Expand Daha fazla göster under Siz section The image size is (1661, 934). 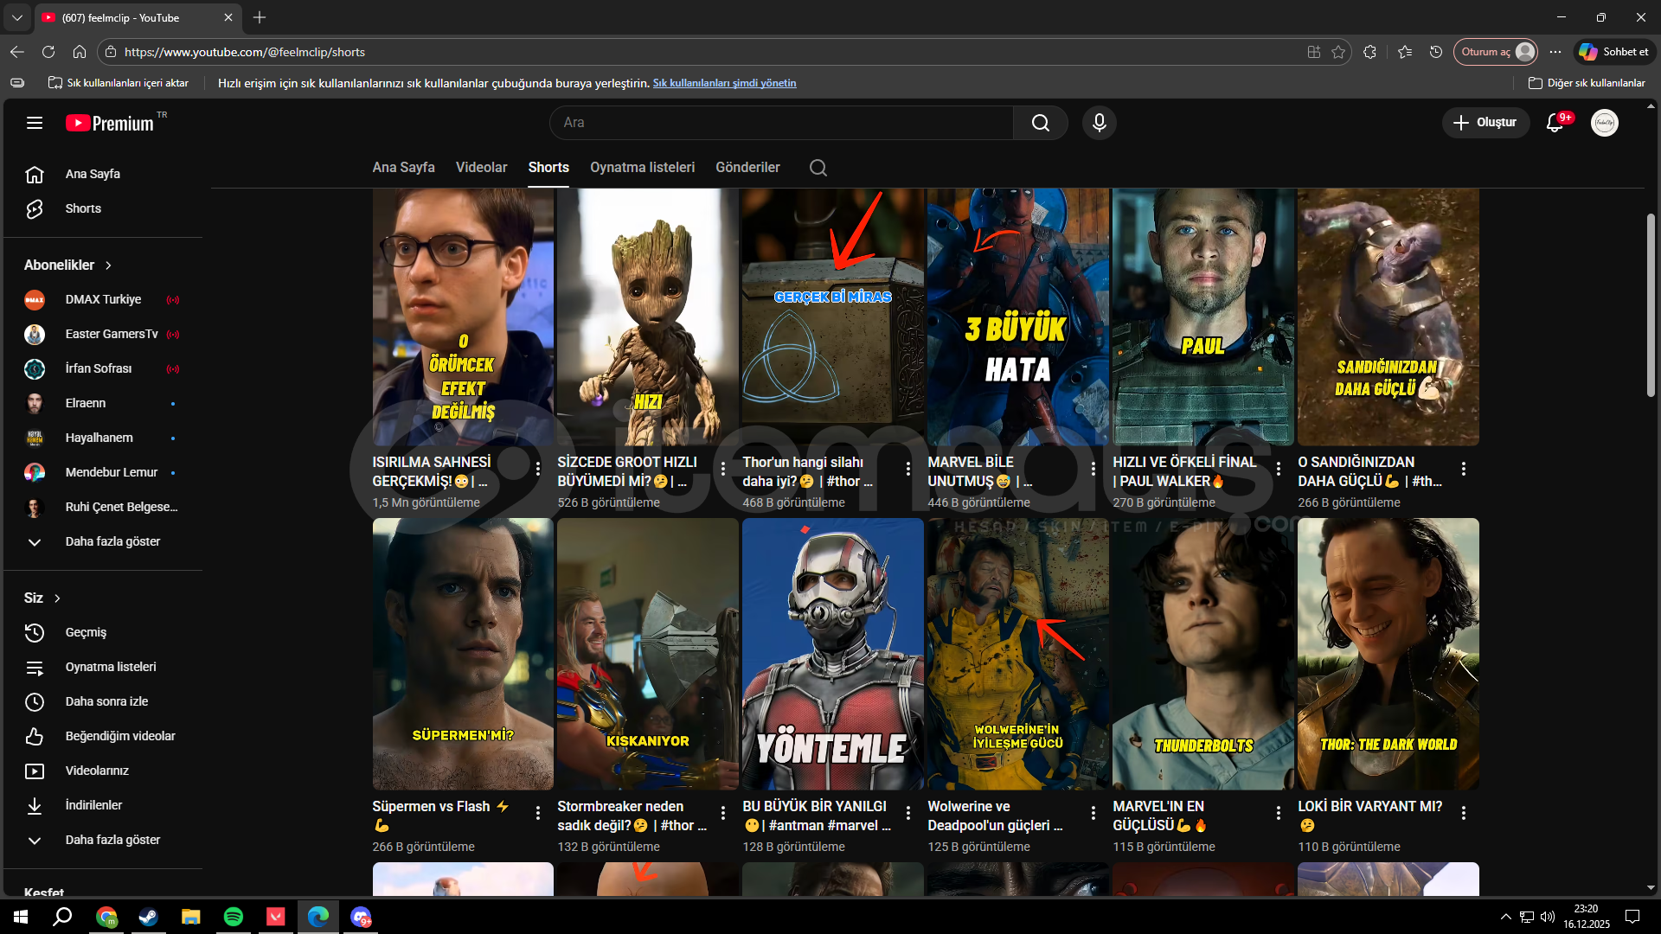[x=112, y=840]
